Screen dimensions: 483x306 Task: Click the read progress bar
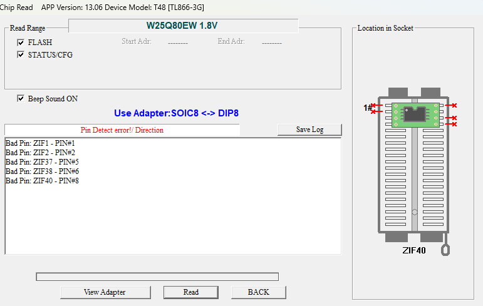tap(157, 277)
